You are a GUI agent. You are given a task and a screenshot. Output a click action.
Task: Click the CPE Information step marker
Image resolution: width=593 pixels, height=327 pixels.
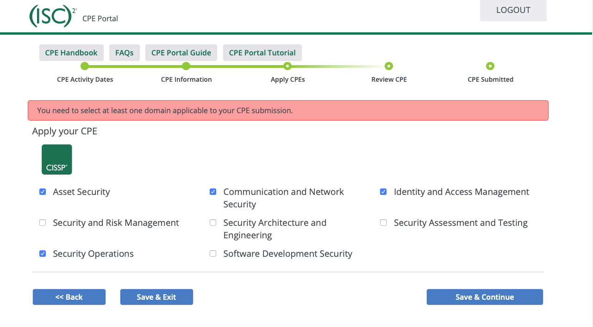point(186,66)
